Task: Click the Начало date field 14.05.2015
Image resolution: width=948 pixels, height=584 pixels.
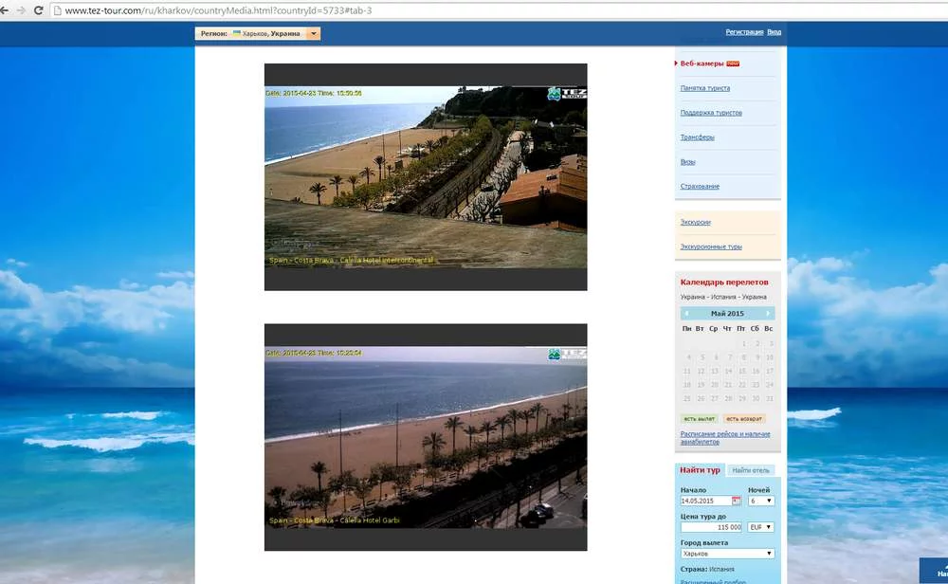Action: coord(705,502)
